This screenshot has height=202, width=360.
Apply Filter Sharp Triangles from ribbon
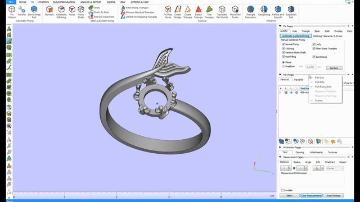135,7
